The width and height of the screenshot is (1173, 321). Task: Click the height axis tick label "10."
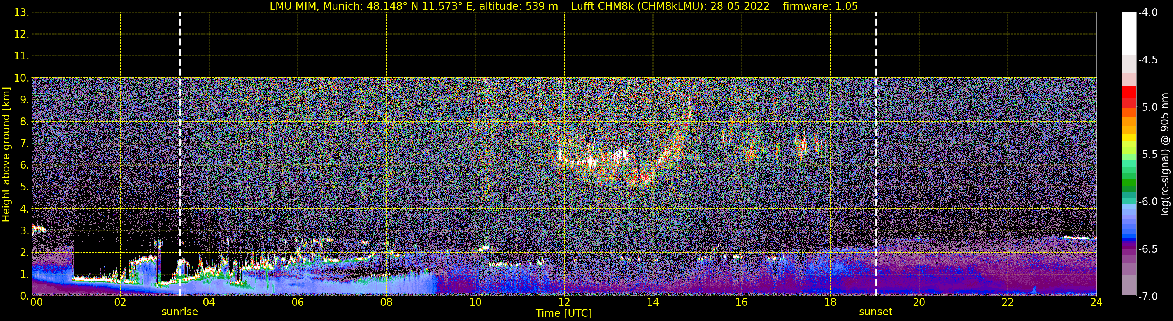[x=21, y=78]
